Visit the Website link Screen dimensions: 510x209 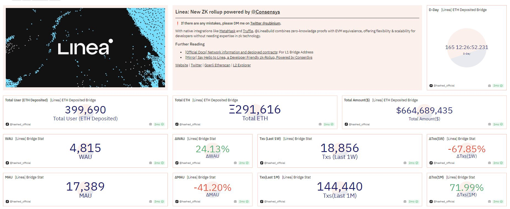[x=182, y=65]
